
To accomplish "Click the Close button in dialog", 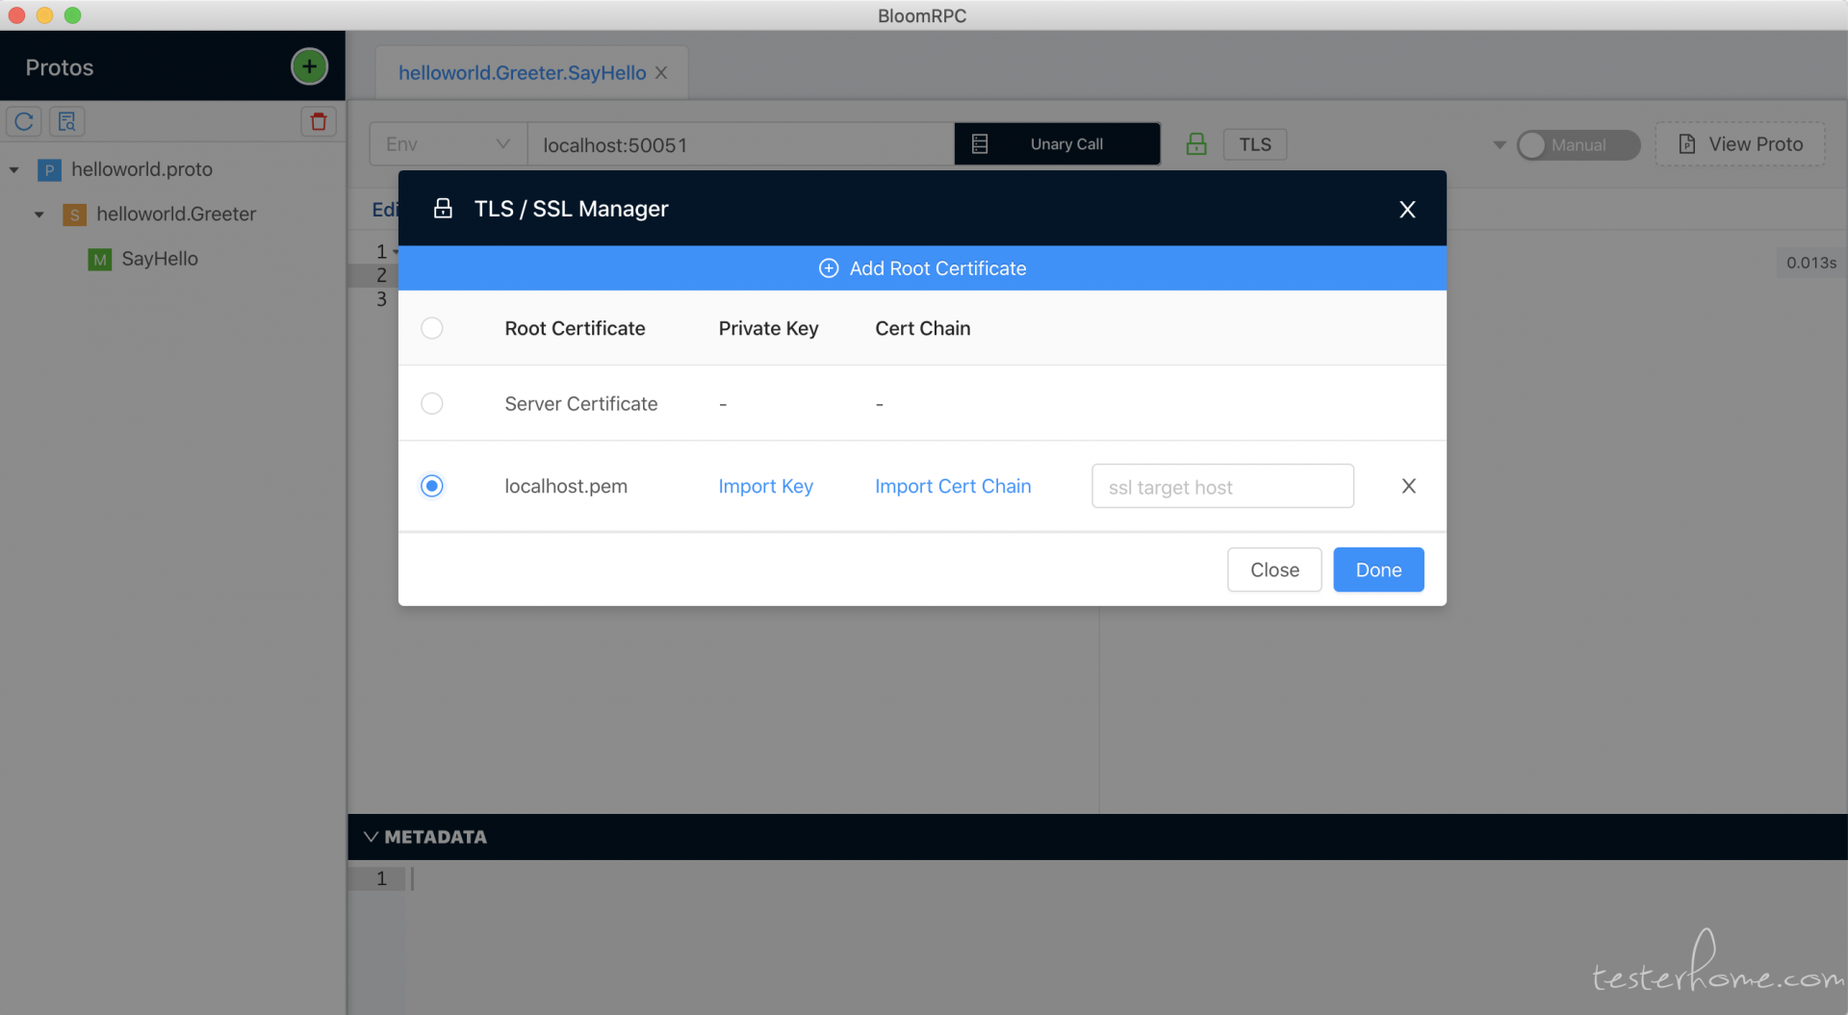I will point(1274,570).
